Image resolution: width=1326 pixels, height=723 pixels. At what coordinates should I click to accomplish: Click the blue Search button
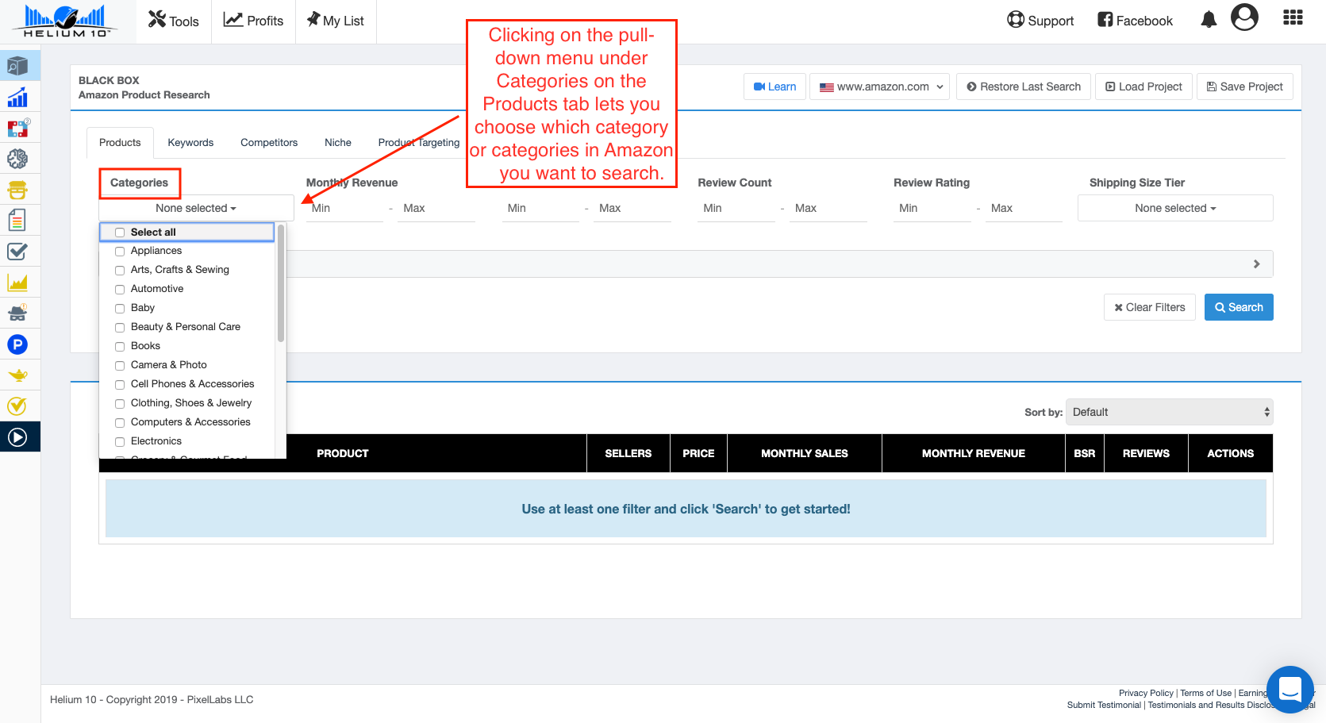1238,307
